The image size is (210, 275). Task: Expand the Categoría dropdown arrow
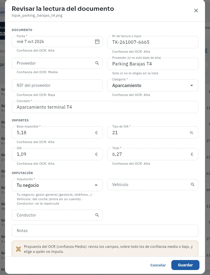pos(192,85)
